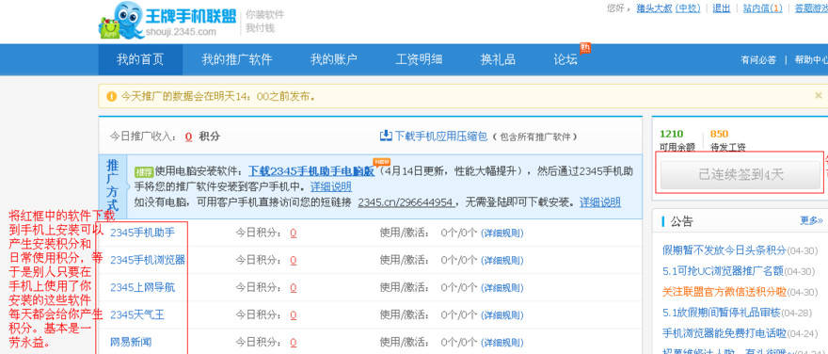Image resolution: width=828 pixels, height=354 pixels.
Task: Click the 下载手机应用压缩包 link
Action: point(441,137)
